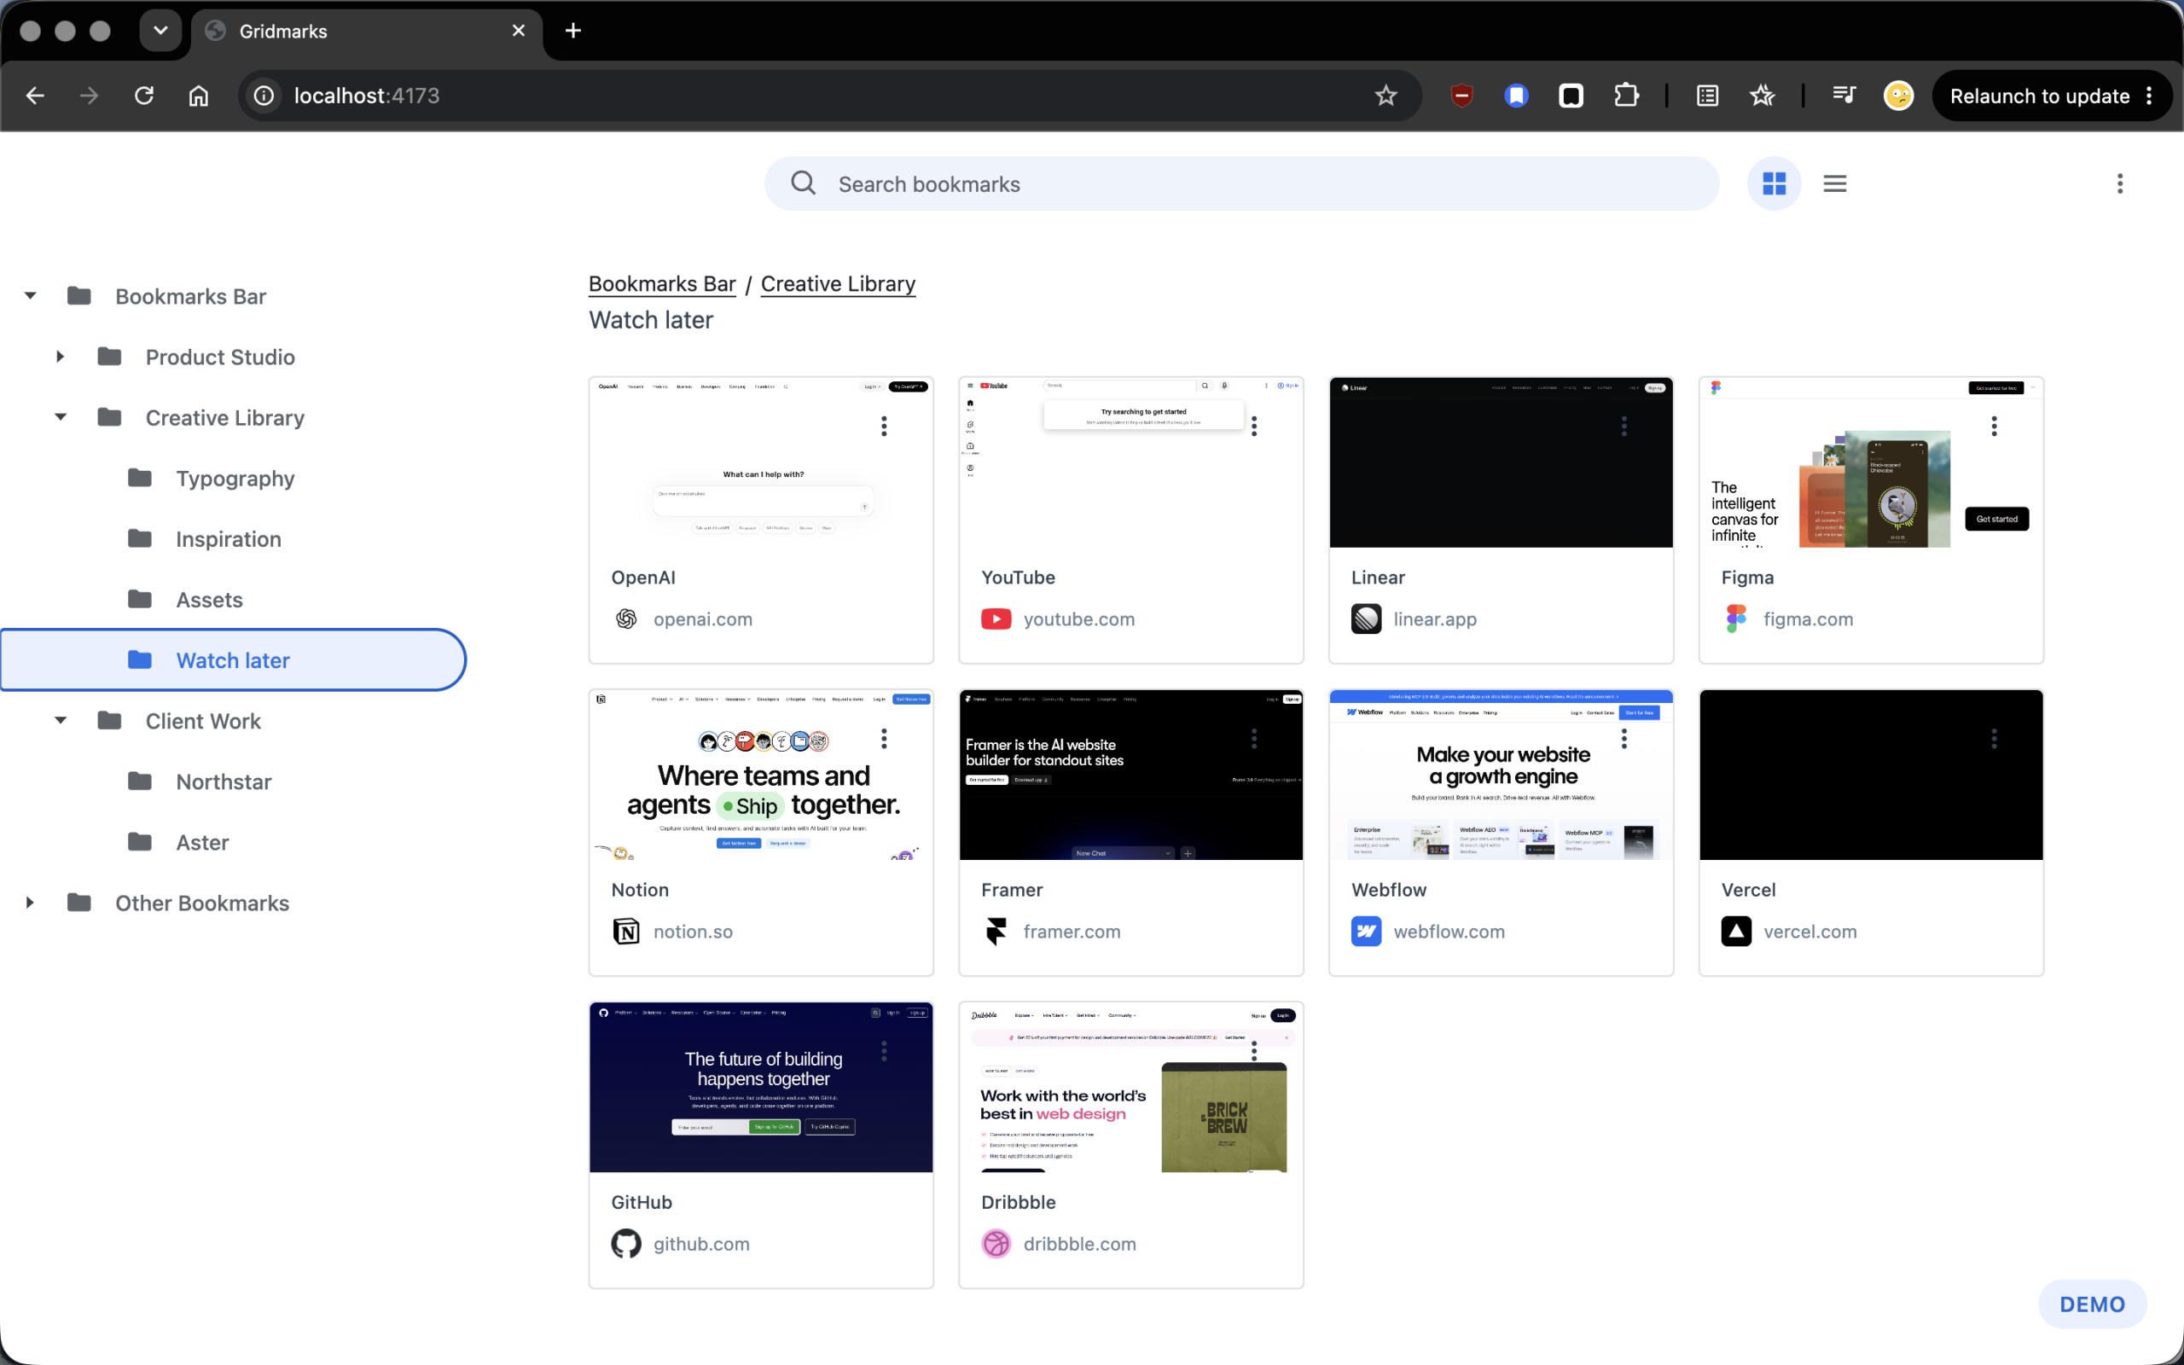Open more options on Figma card
Image resolution: width=2184 pixels, height=1365 pixels.
tap(1994, 426)
